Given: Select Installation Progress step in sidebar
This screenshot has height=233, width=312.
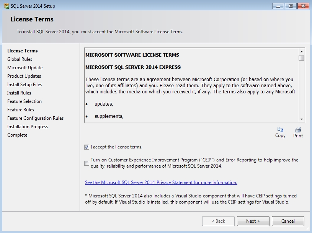Looking at the screenshot, I should [28, 127].
